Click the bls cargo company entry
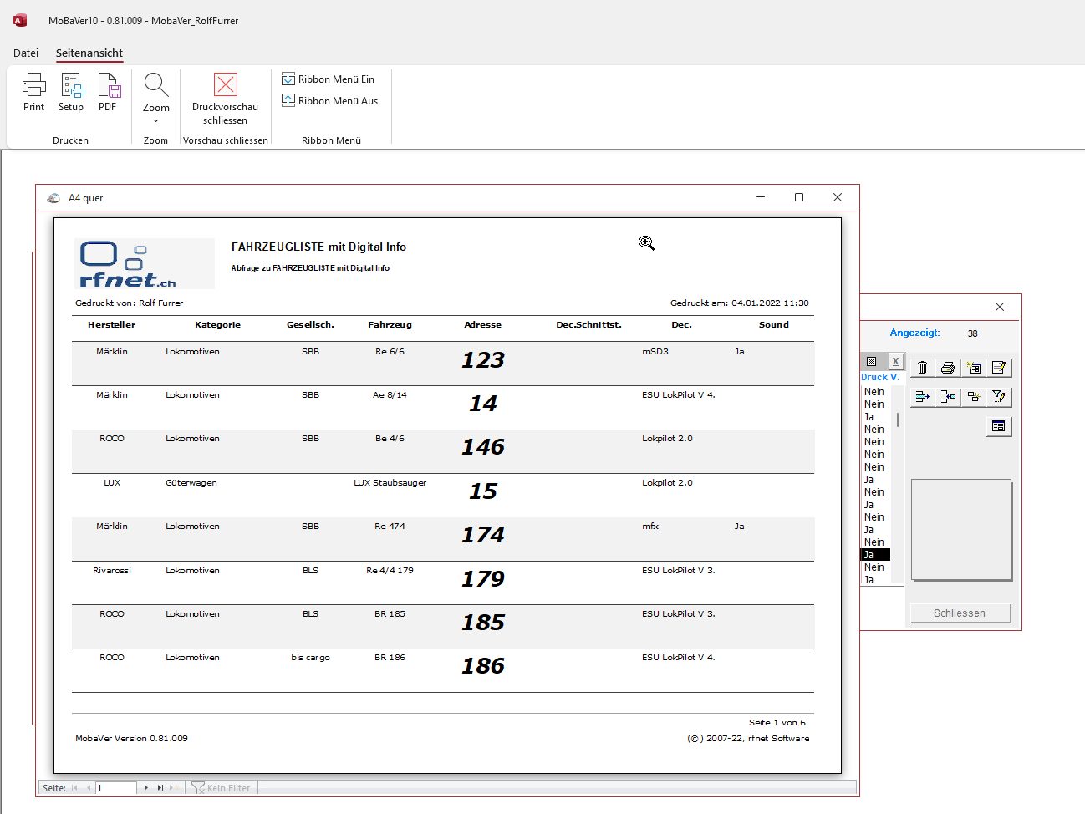1085x814 pixels. (310, 658)
